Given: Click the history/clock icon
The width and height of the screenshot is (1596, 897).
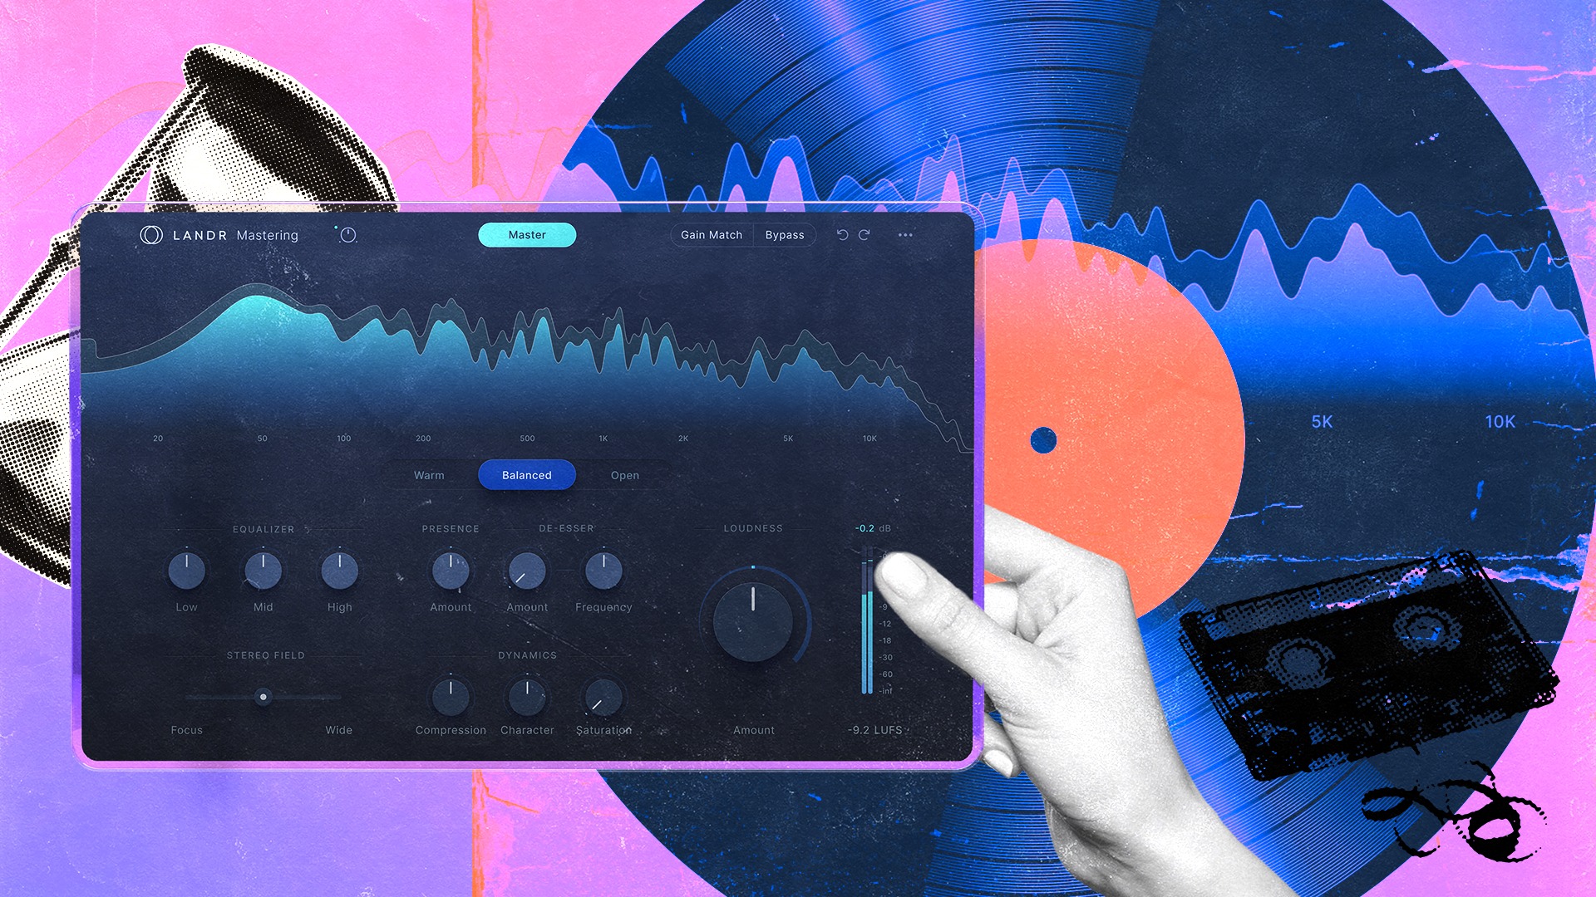Looking at the screenshot, I should tap(347, 236).
